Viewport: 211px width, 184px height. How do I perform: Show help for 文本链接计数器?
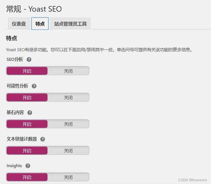(42, 139)
